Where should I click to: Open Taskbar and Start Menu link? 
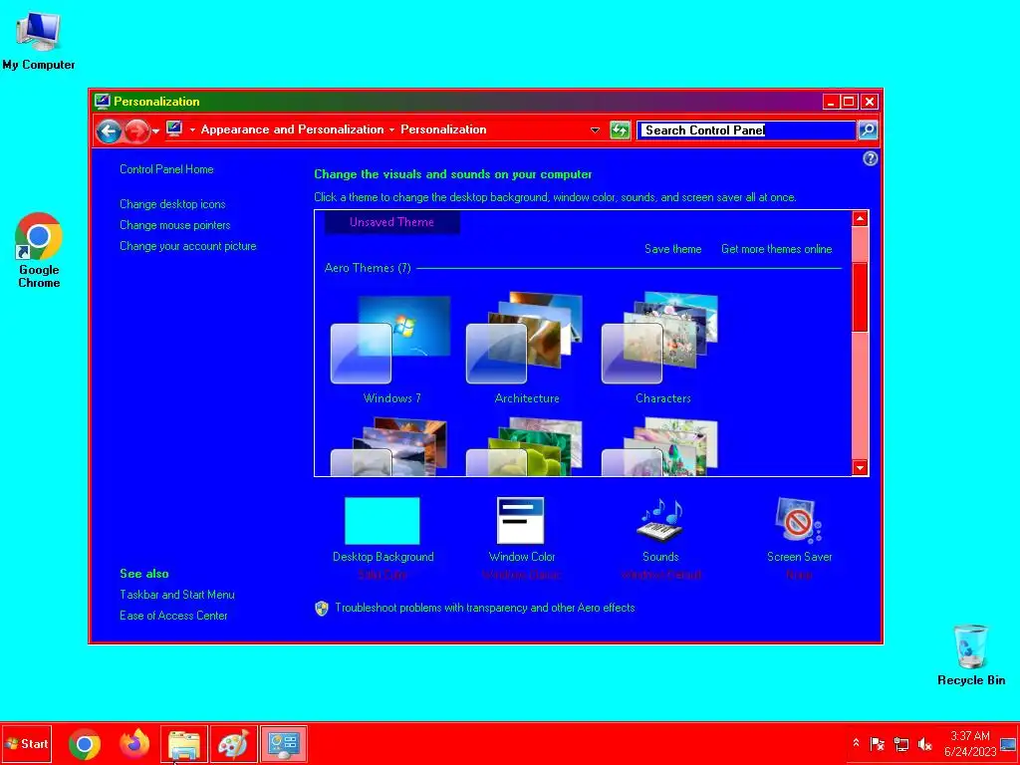pos(177,595)
